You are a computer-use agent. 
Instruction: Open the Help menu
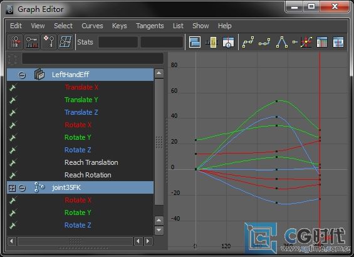225,26
